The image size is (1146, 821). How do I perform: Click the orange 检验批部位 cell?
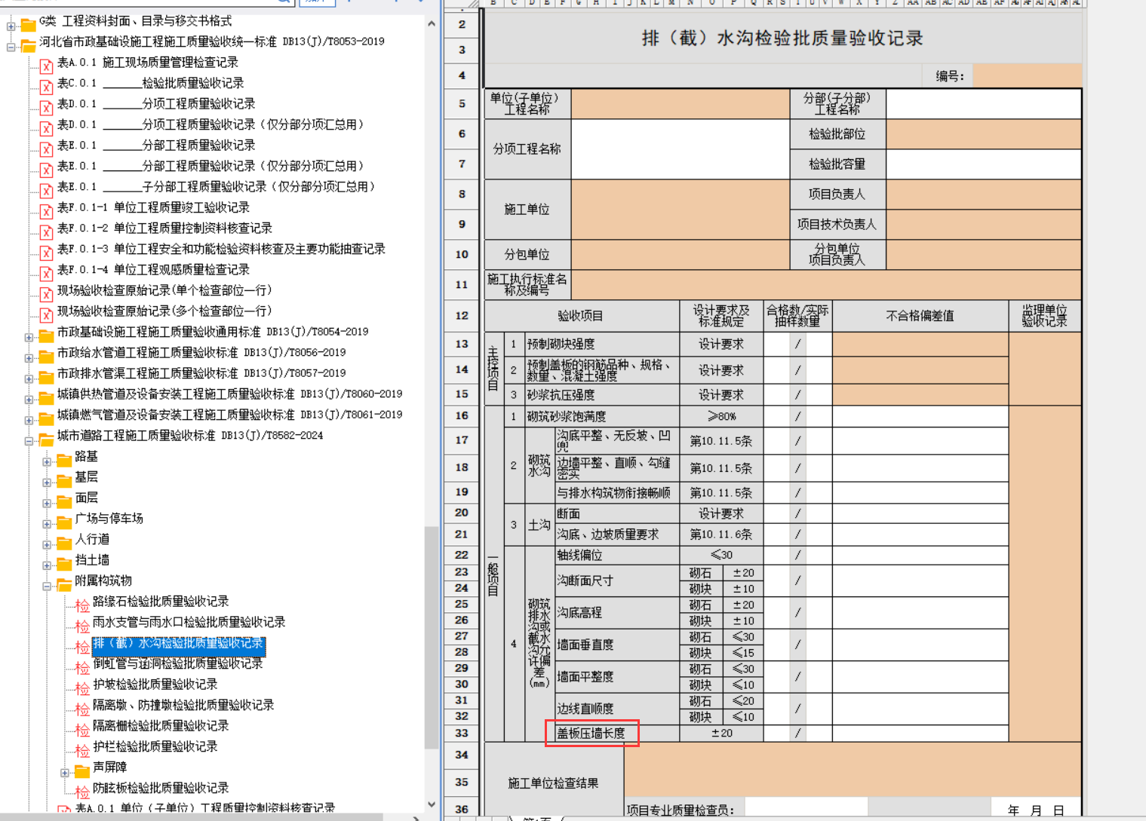tap(984, 134)
